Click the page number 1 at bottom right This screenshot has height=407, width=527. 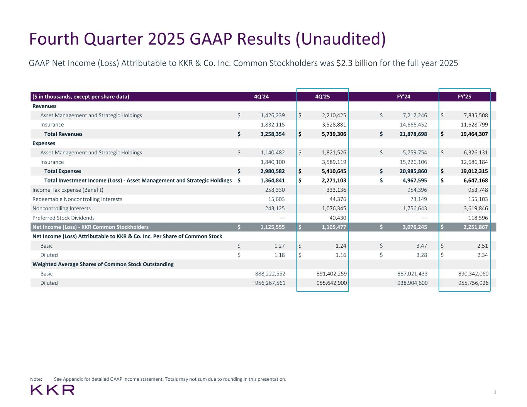pos(495,392)
